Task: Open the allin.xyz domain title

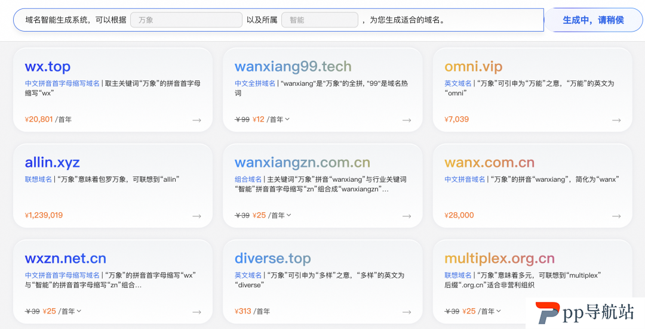Action: pyautogui.click(x=52, y=163)
